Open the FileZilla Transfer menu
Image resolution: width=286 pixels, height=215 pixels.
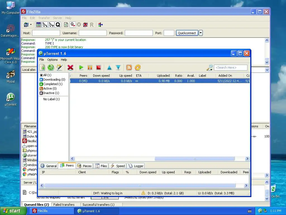(x=44, y=18)
